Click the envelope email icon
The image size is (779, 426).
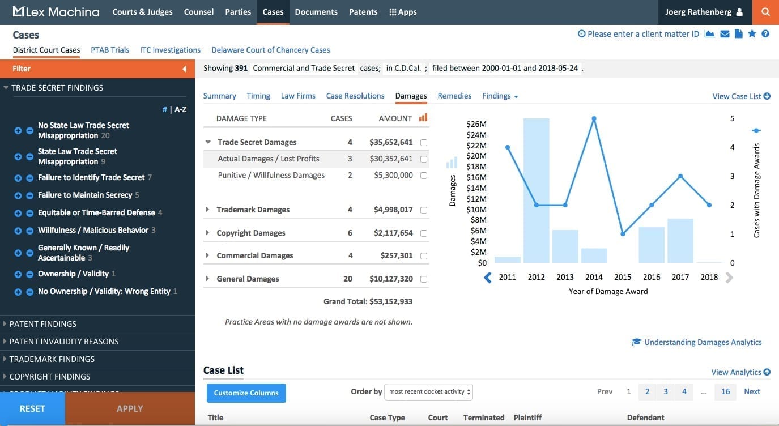724,34
